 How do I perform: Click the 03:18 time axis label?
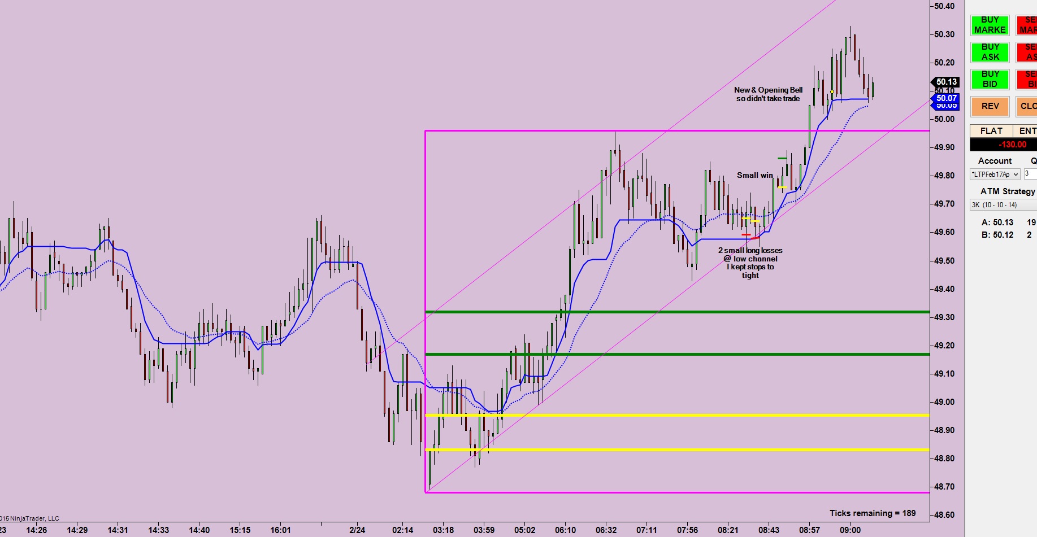[443, 530]
